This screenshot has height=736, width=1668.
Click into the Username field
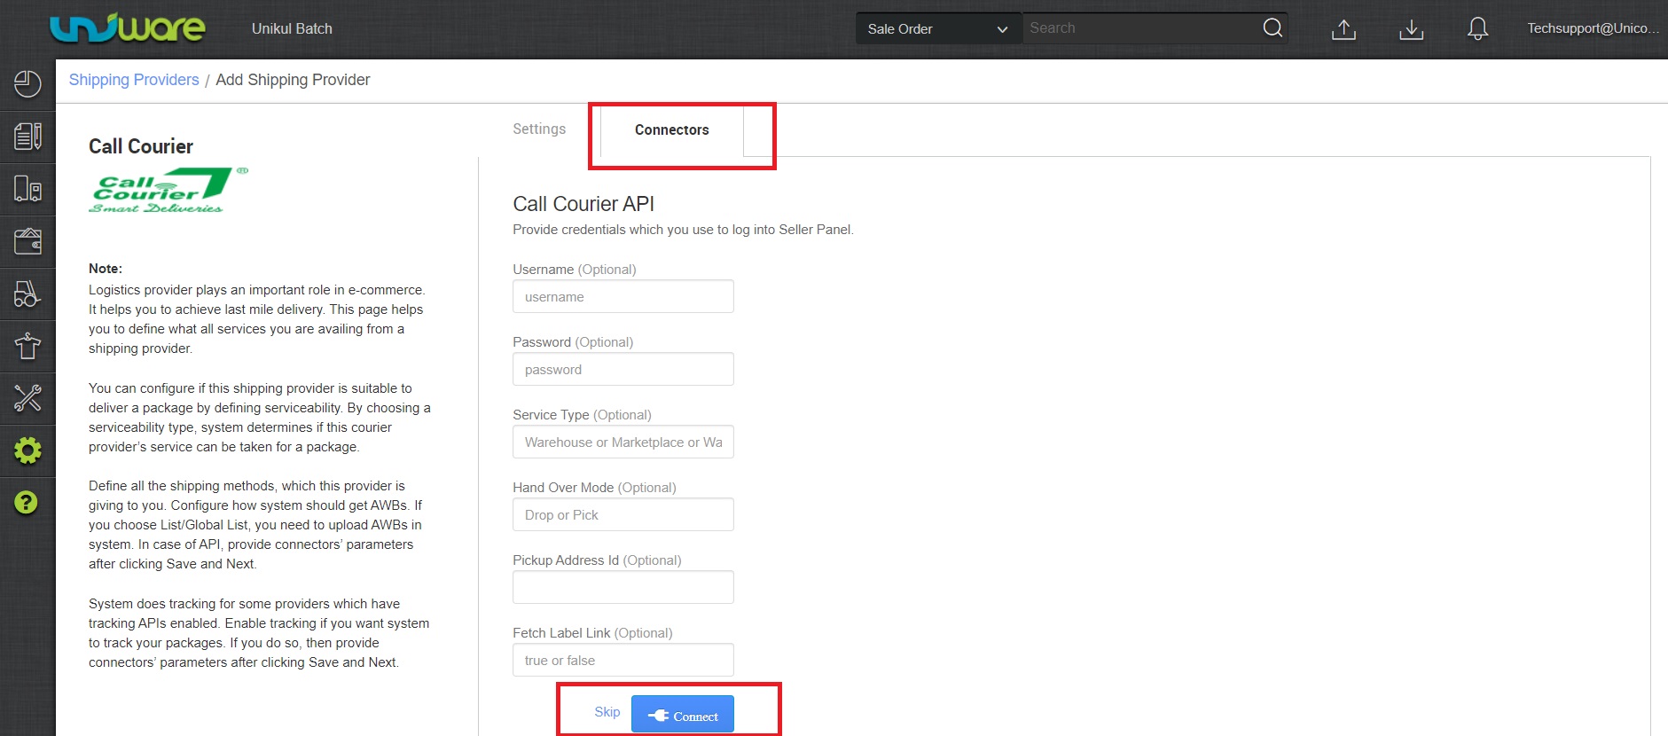point(623,296)
